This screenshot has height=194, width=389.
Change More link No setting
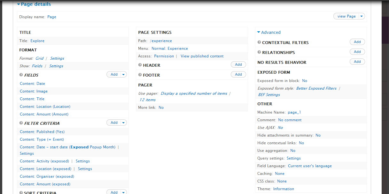click(x=161, y=108)
